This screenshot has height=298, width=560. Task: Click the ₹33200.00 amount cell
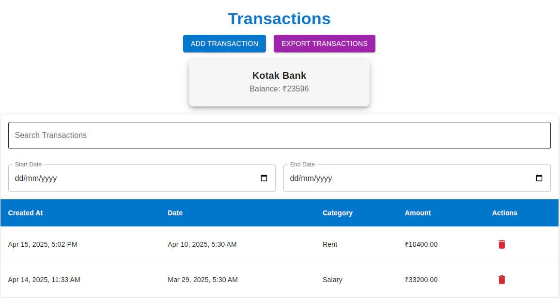421,280
